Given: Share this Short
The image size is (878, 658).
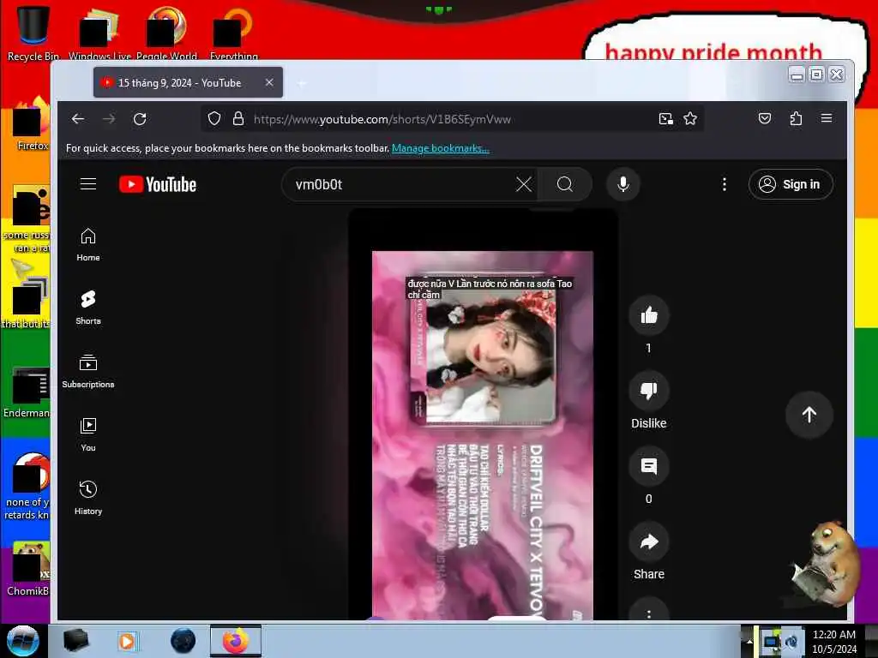Looking at the screenshot, I should coord(649,541).
